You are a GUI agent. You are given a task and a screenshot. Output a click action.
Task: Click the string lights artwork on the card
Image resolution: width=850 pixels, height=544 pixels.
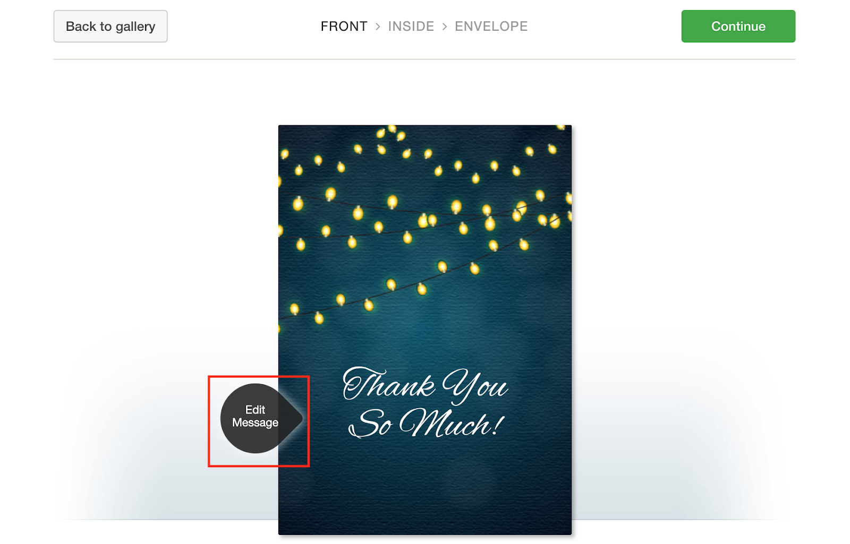pos(425,223)
